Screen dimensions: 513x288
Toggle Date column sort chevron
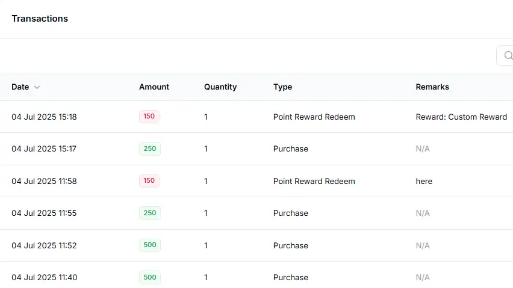pos(37,87)
